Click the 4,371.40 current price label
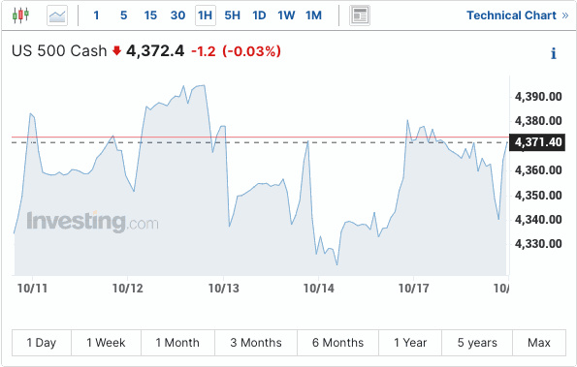577x367 pixels. pos(537,142)
